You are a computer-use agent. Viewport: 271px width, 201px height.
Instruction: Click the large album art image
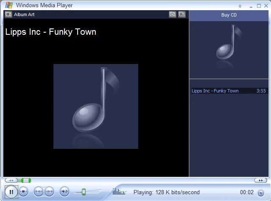[96, 106]
